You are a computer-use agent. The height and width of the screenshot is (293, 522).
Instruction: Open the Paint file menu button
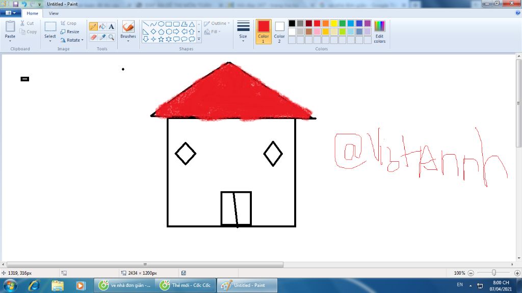click(11, 13)
